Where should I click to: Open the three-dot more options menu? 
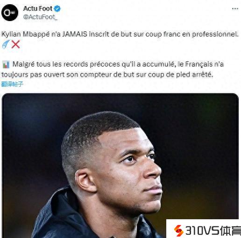[235, 9]
